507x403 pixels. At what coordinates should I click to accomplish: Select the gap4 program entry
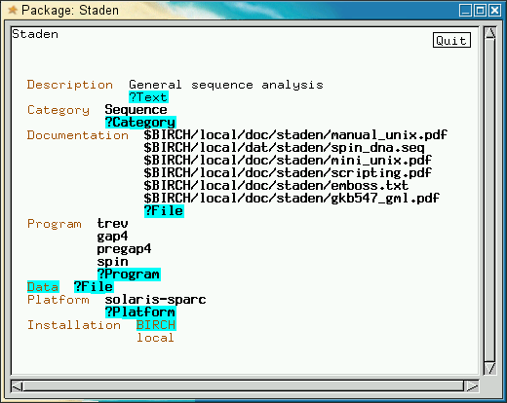(112, 237)
